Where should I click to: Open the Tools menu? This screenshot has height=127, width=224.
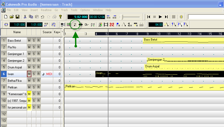click(x=74, y=10)
